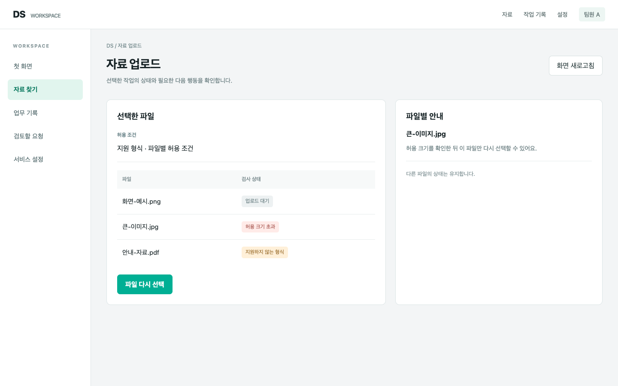Click the 화면 새로고침 button

[x=576, y=66]
